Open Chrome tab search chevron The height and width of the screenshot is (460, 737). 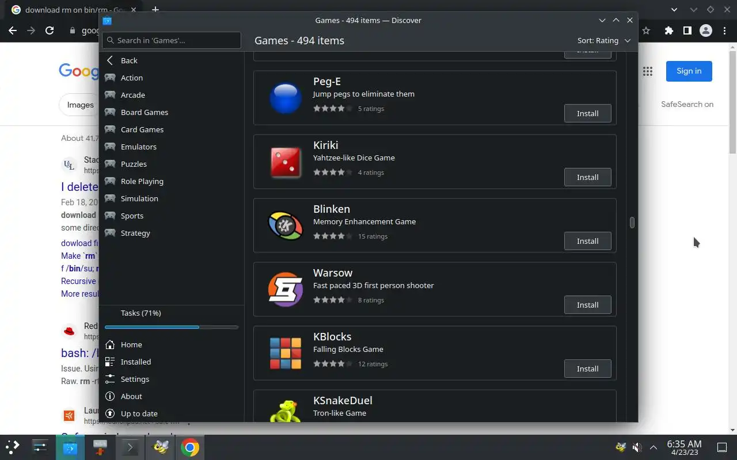click(675, 10)
